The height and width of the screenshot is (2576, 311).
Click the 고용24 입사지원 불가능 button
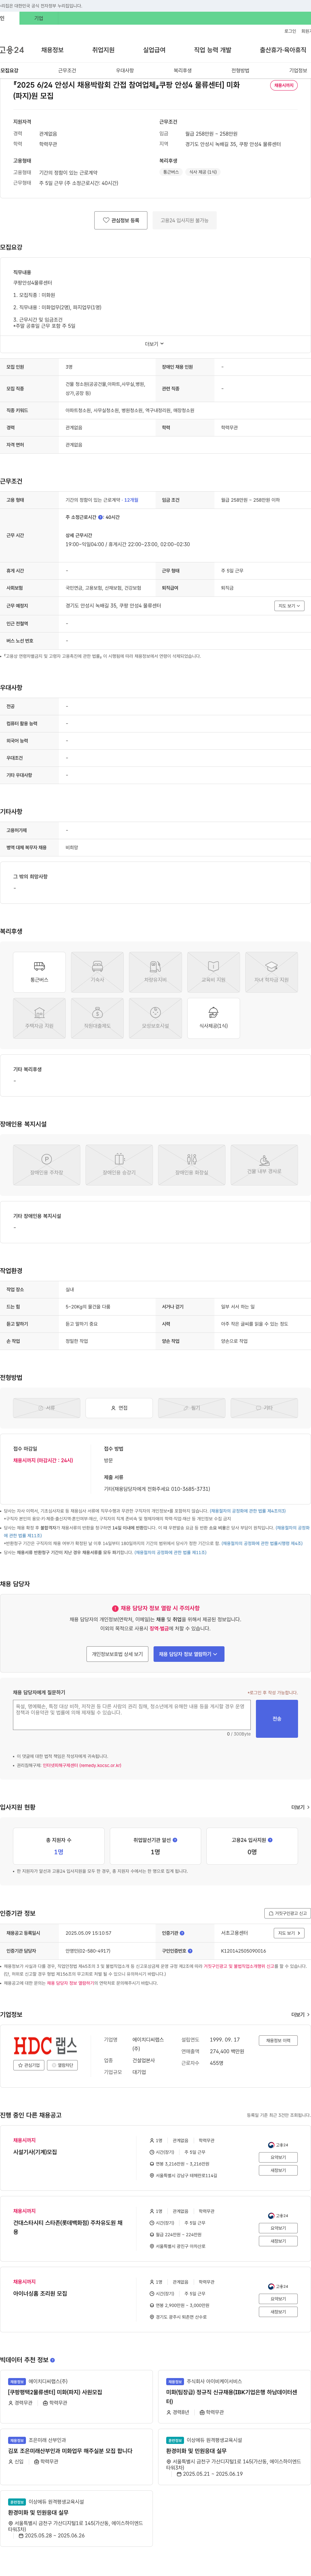pyautogui.click(x=184, y=220)
